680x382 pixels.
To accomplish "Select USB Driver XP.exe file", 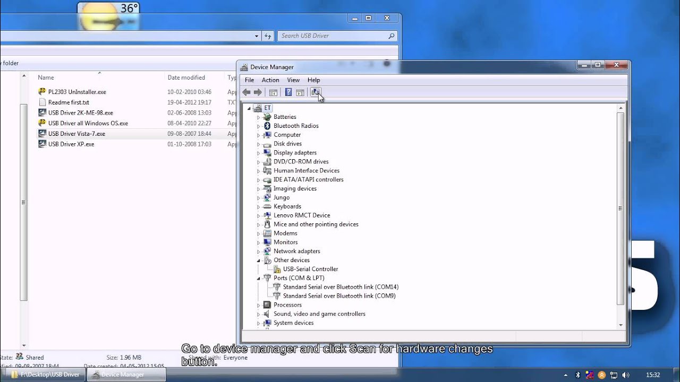I will [71, 144].
